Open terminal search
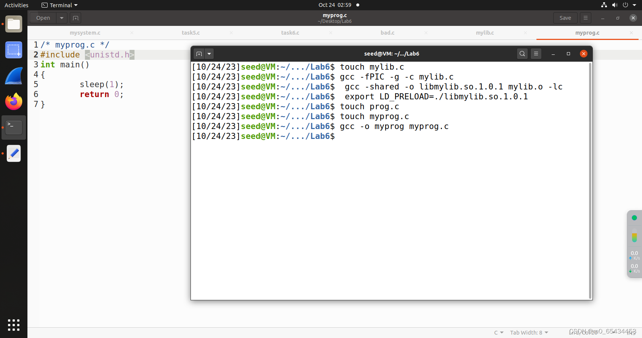Image resolution: width=642 pixels, height=338 pixels. (x=522, y=54)
